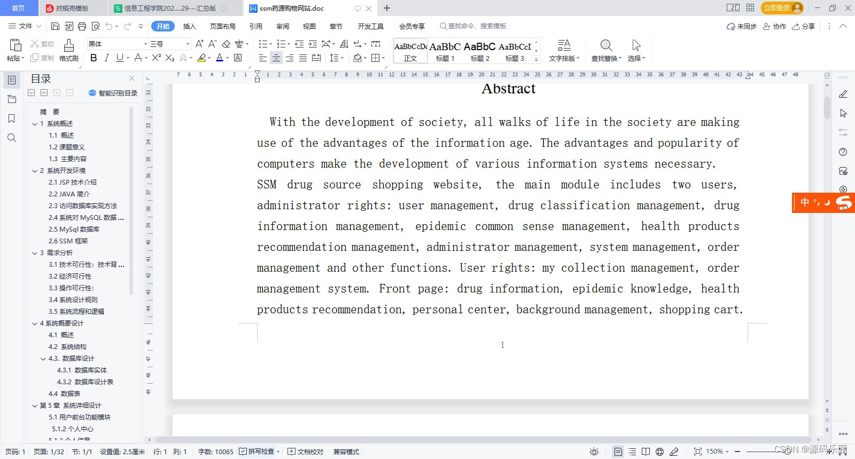Collapse the '4.3. 数据库设计' outline node
855x459 pixels.
tap(43, 359)
